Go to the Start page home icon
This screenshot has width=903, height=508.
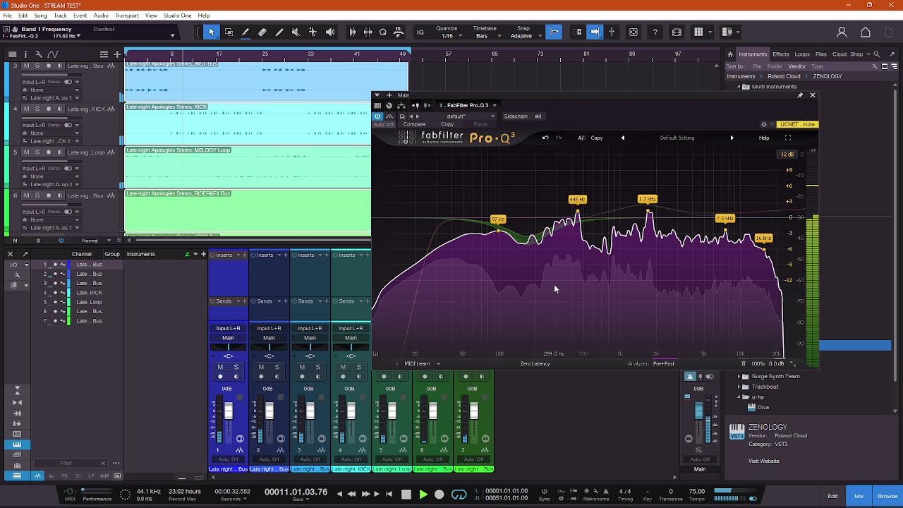point(866,32)
